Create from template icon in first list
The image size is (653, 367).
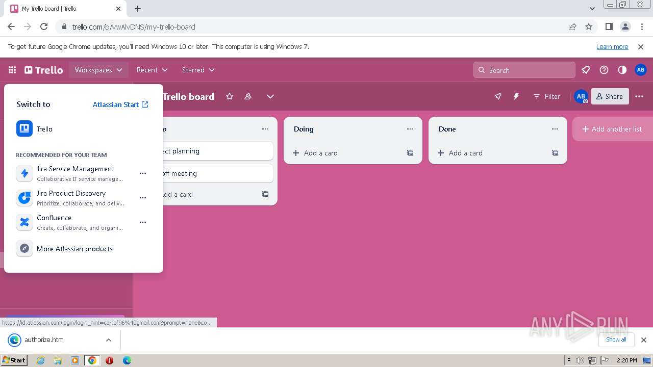coord(265,194)
